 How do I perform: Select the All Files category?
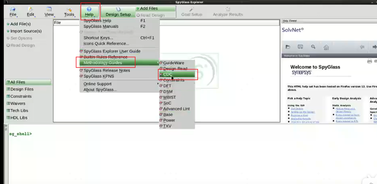click(x=28, y=82)
